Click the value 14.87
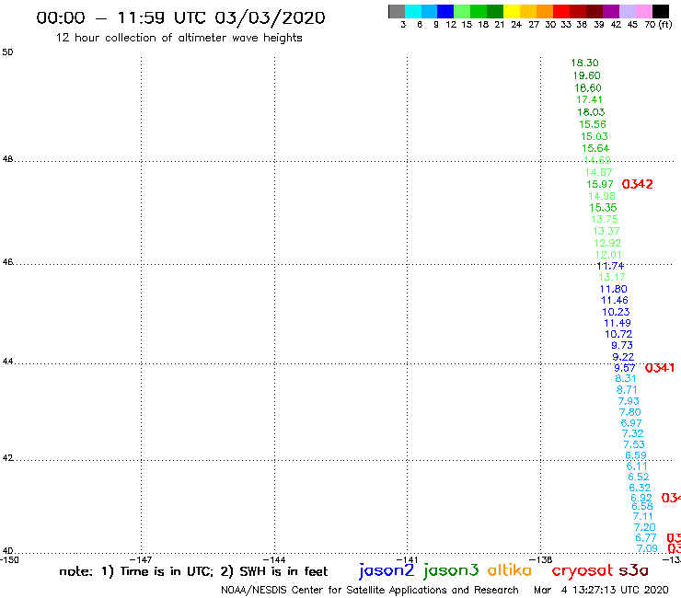The width and height of the screenshot is (681, 598). tap(598, 172)
